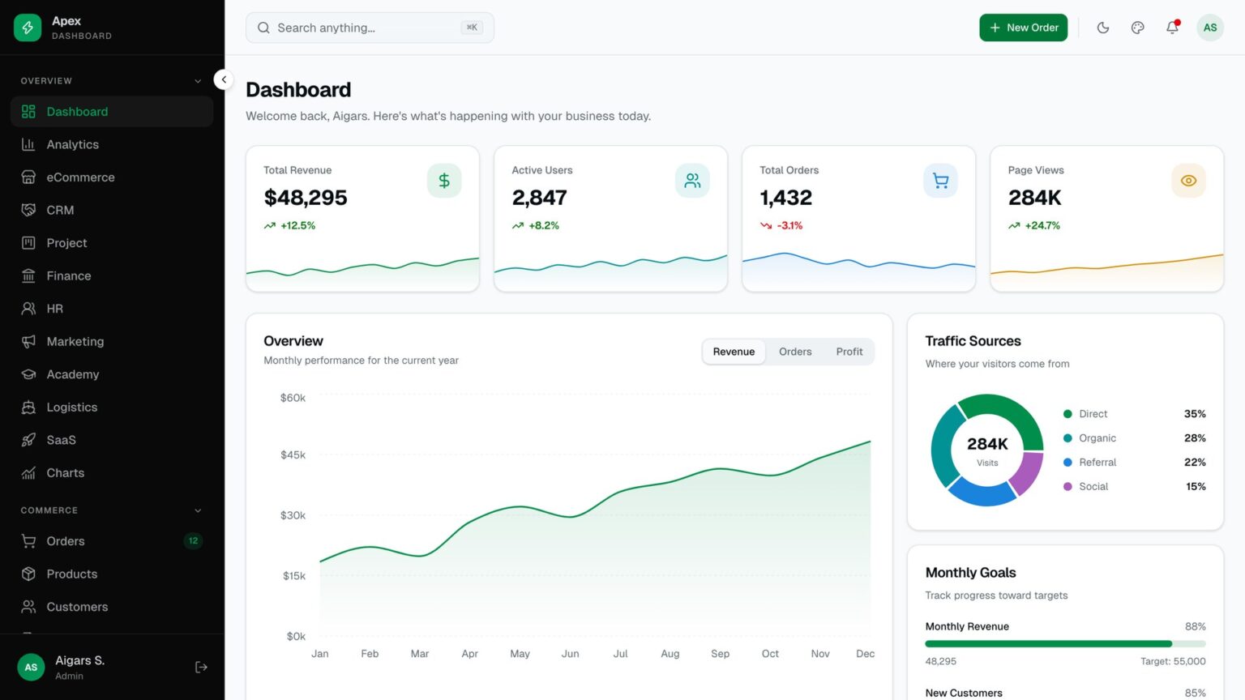Click the Apex lightning bolt logo
The height and width of the screenshot is (700, 1245).
pos(28,28)
